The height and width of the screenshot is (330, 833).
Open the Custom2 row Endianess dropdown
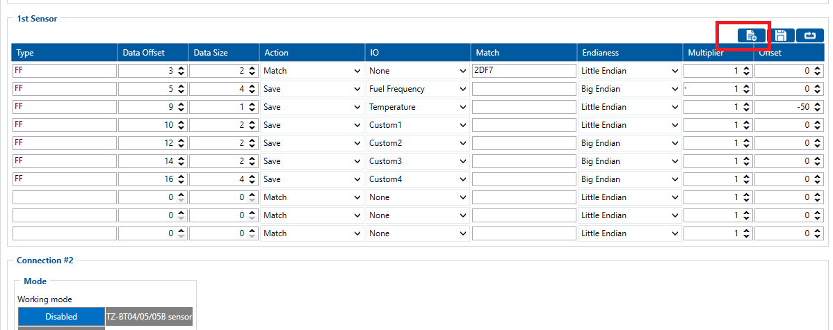pyautogui.click(x=630, y=143)
